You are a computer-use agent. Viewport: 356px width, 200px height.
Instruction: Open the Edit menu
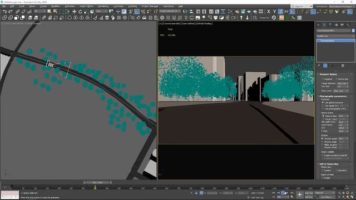12,6
